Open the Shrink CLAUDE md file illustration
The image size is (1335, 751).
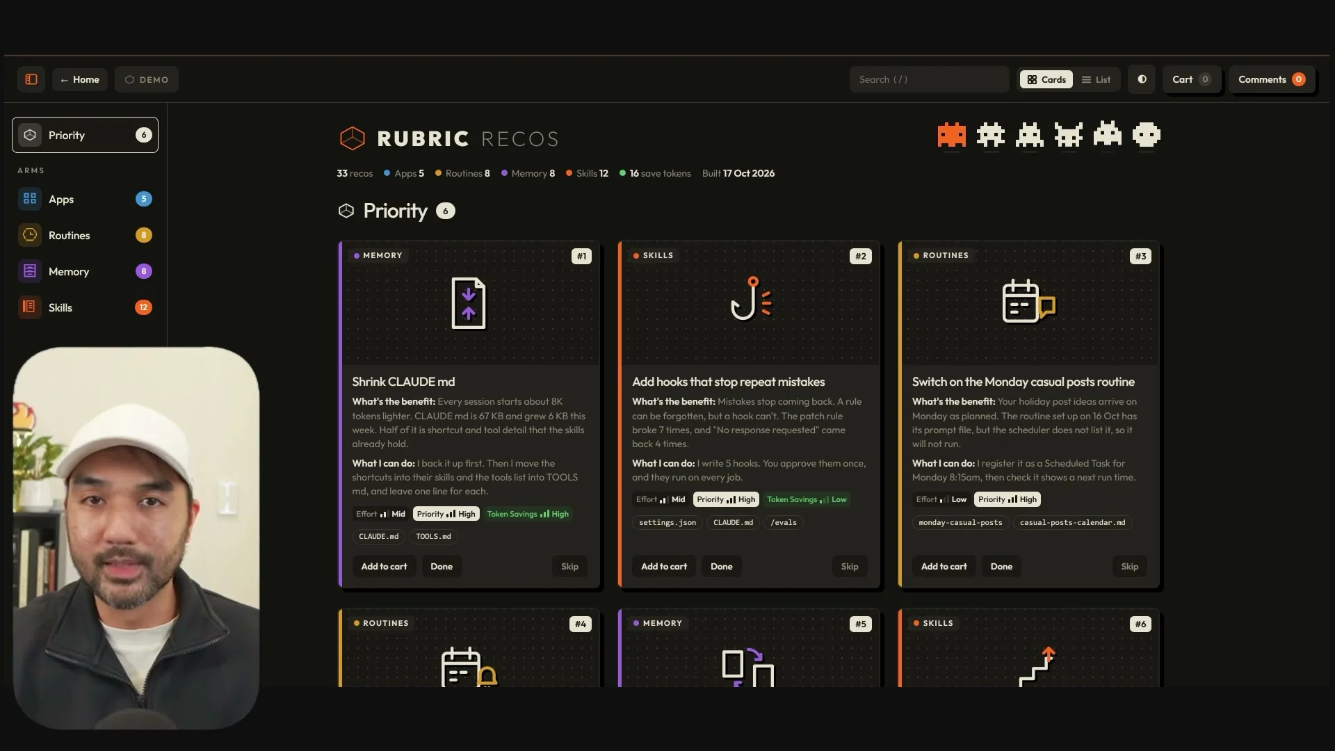469,303
